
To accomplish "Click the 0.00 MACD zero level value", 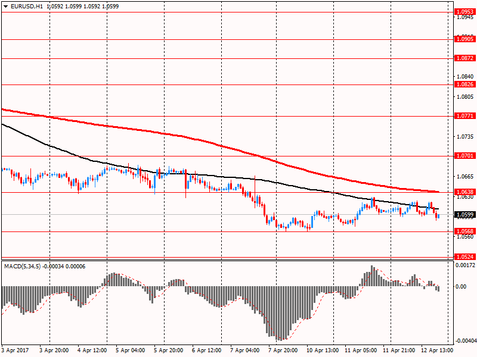I will [x=461, y=287].
